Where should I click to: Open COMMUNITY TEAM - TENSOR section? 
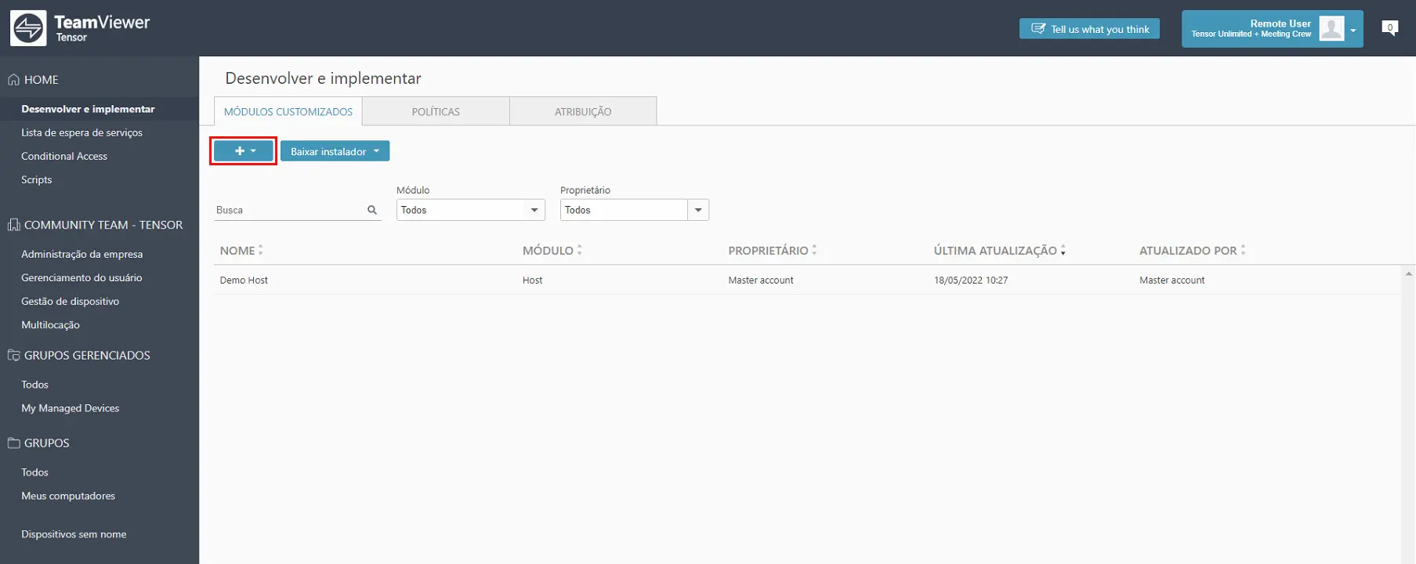click(x=103, y=225)
